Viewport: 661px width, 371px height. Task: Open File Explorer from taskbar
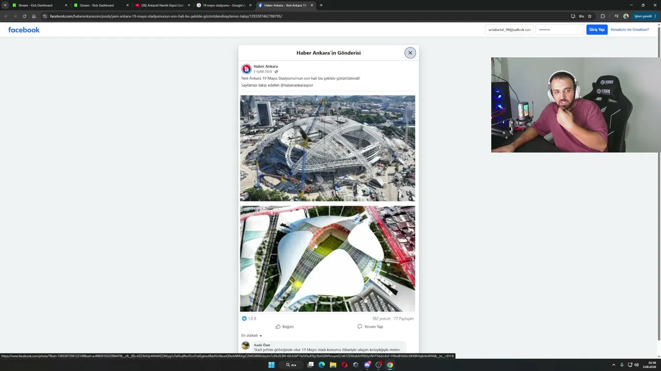point(333,365)
